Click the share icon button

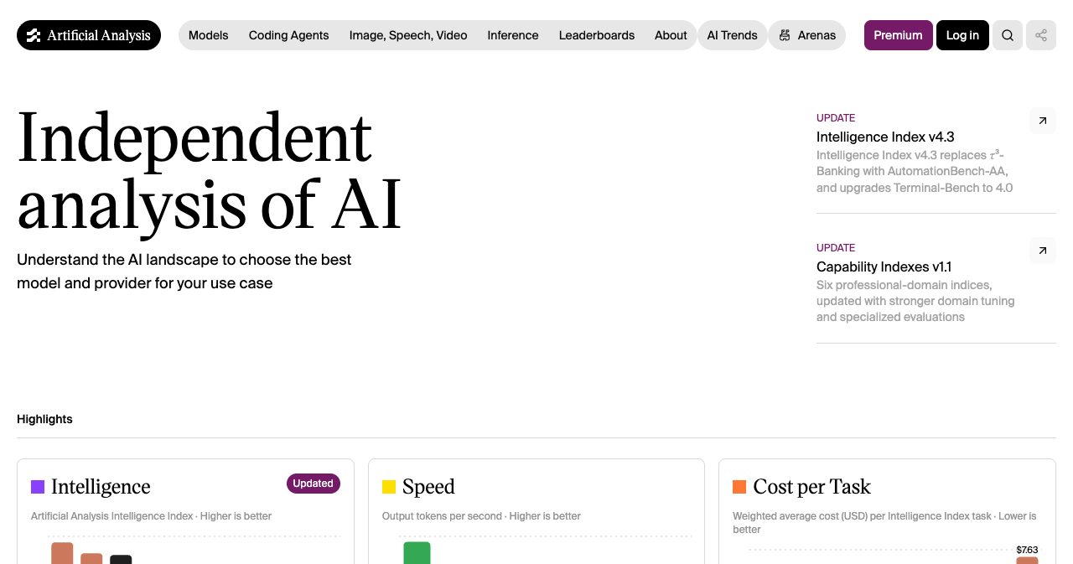[1041, 35]
